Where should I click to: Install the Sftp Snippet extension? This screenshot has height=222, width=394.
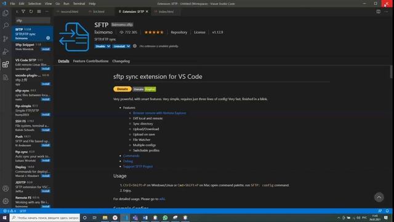46,49
